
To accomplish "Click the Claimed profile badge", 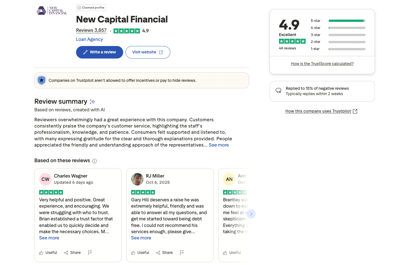I will click(91, 7).
